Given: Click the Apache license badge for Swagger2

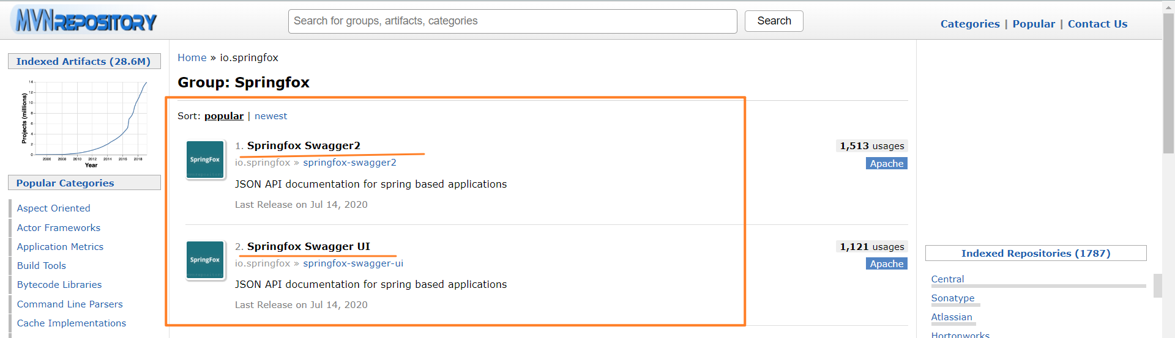Looking at the screenshot, I should [x=887, y=163].
